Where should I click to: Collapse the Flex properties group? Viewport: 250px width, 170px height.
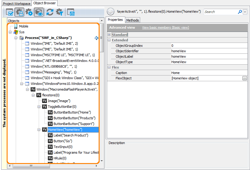pyautogui.click(x=109, y=67)
